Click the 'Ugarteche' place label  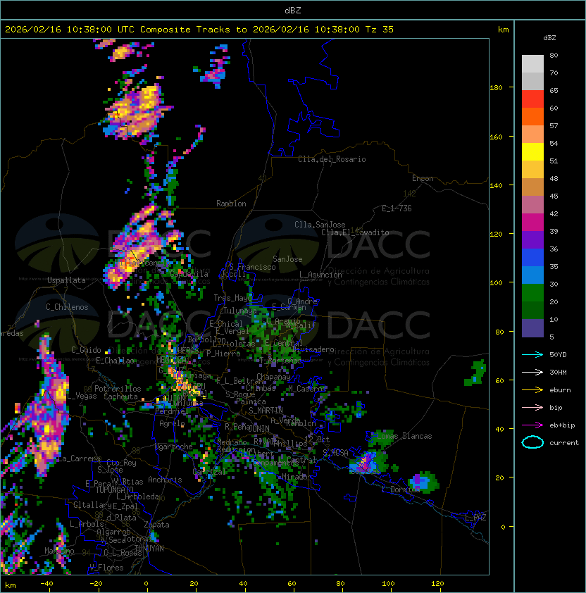click(x=174, y=447)
